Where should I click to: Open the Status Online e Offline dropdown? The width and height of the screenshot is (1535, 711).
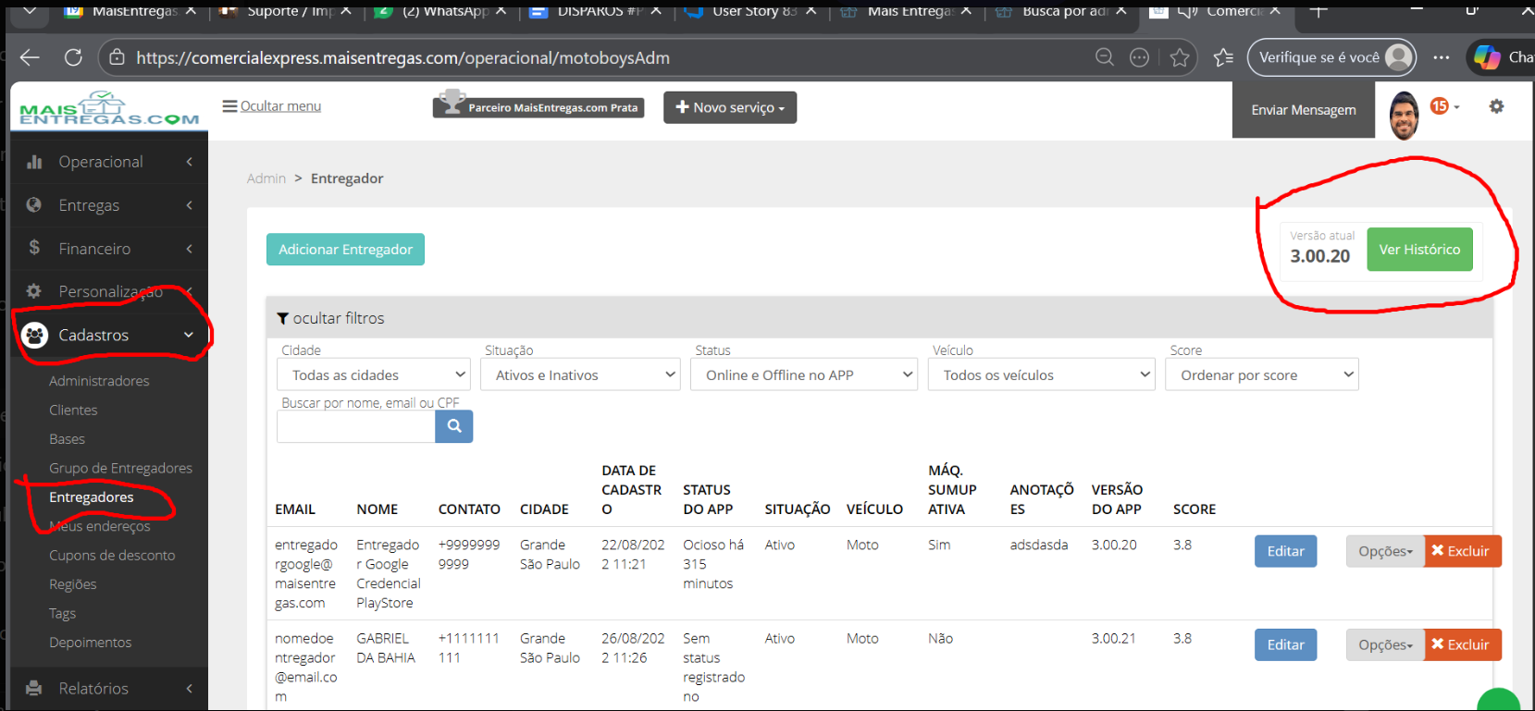tap(803, 374)
